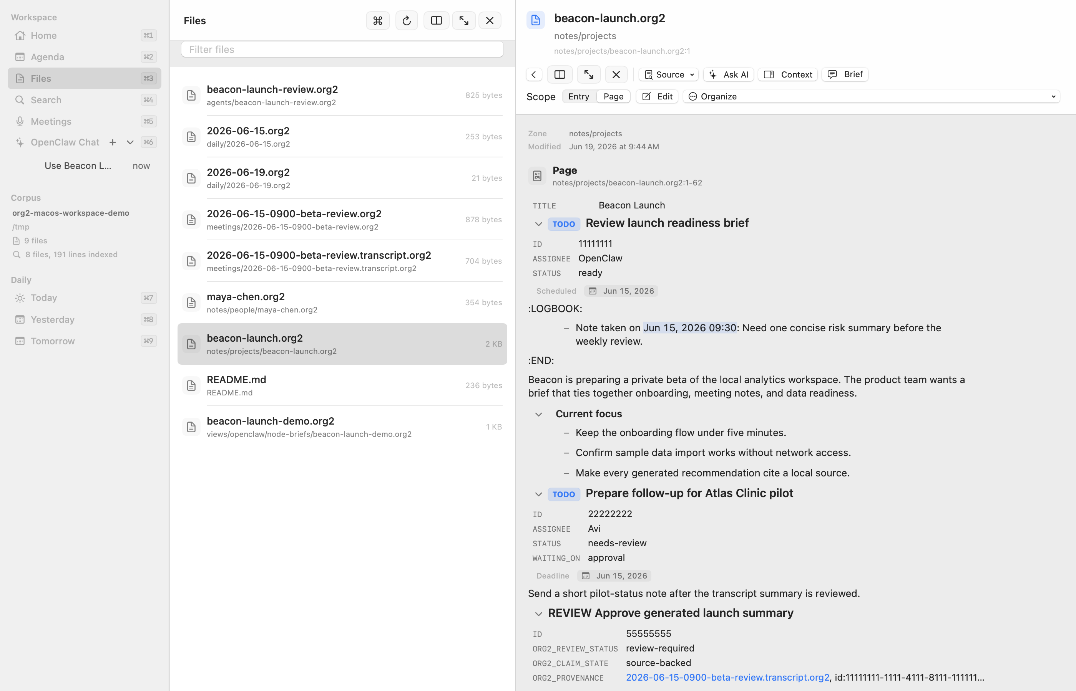Select Files in the sidebar
The height and width of the screenshot is (691, 1076).
click(85, 79)
